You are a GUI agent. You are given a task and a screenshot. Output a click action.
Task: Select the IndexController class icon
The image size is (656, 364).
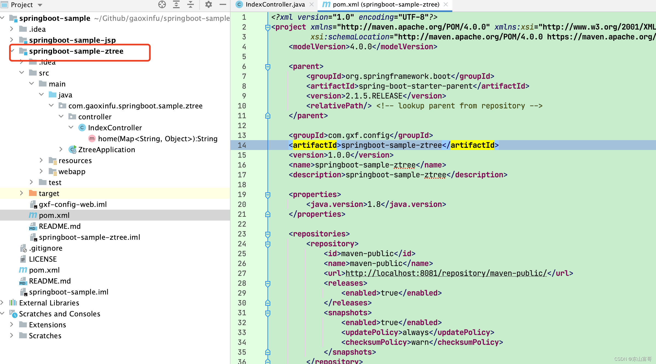tap(82, 128)
